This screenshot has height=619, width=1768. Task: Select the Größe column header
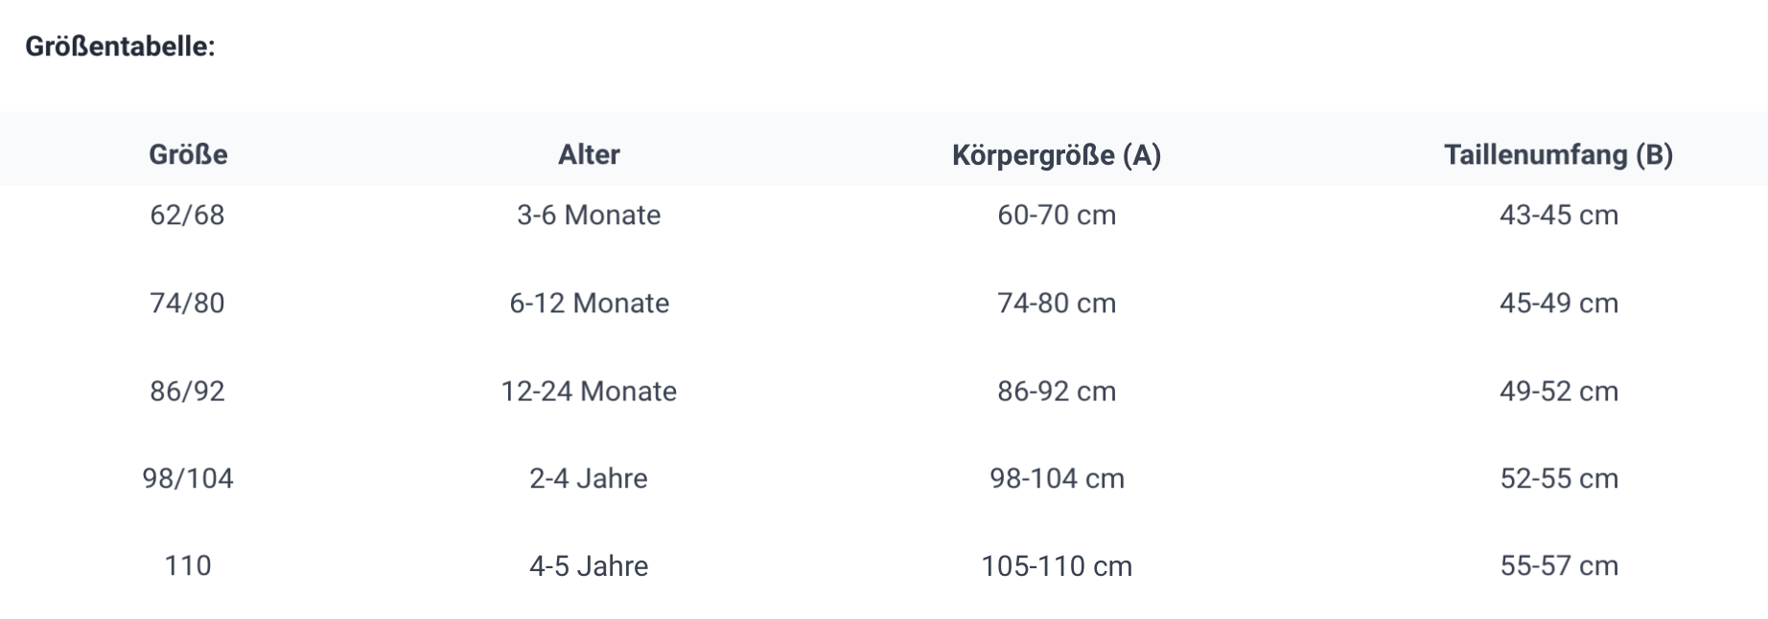pos(188,154)
